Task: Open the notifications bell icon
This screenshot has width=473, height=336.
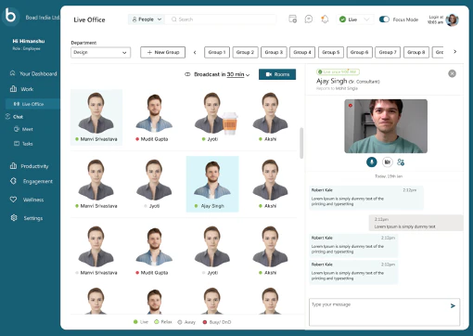Action: click(325, 19)
